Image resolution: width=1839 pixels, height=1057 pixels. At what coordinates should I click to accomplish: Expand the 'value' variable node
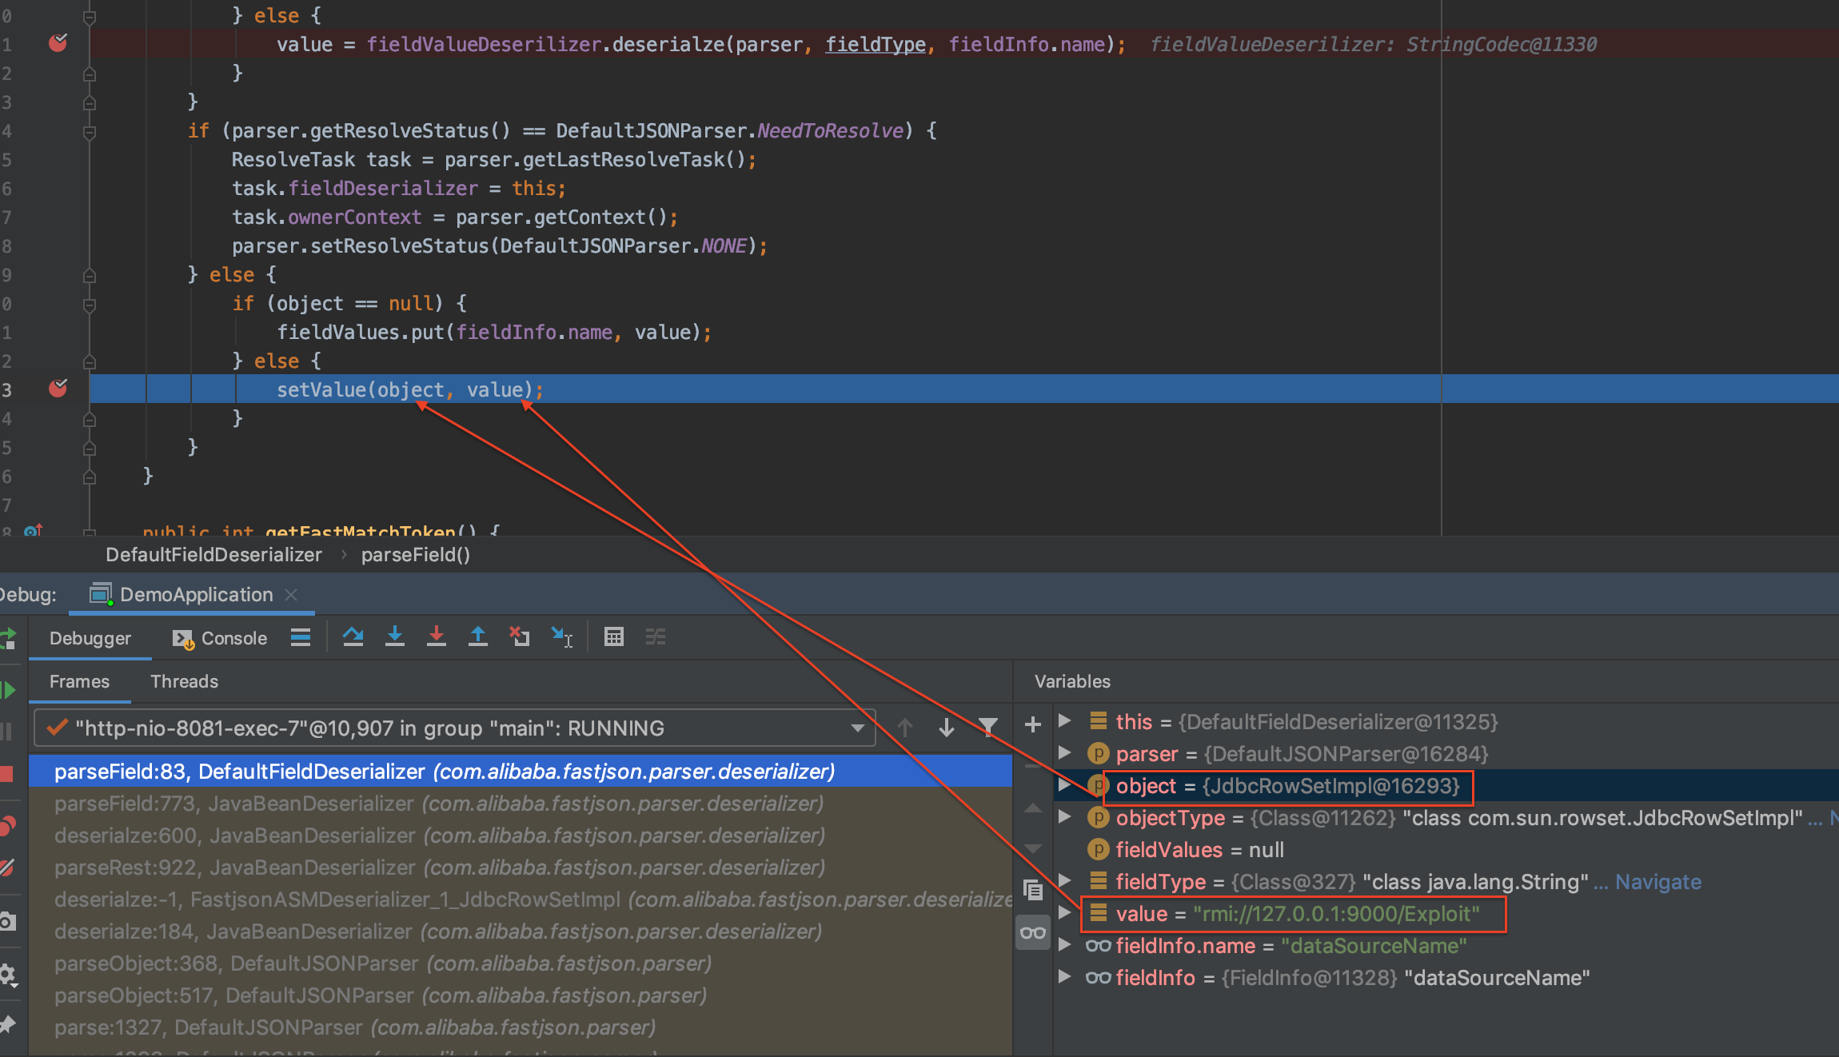pyautogui.click(x=1064, y=912)
